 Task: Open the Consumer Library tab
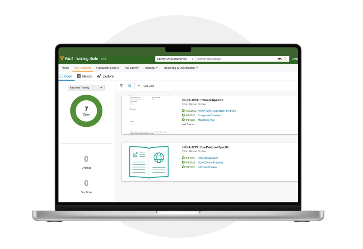(x=108, y=68)
